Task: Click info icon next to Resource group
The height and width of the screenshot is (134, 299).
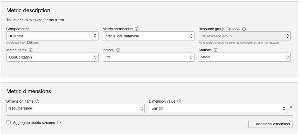Action: (244, 29)
